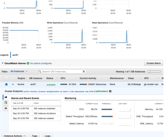Viewport: 165px width, 137px height.
Task: Sort by DB Instance column header
Action: coord(36,78)
